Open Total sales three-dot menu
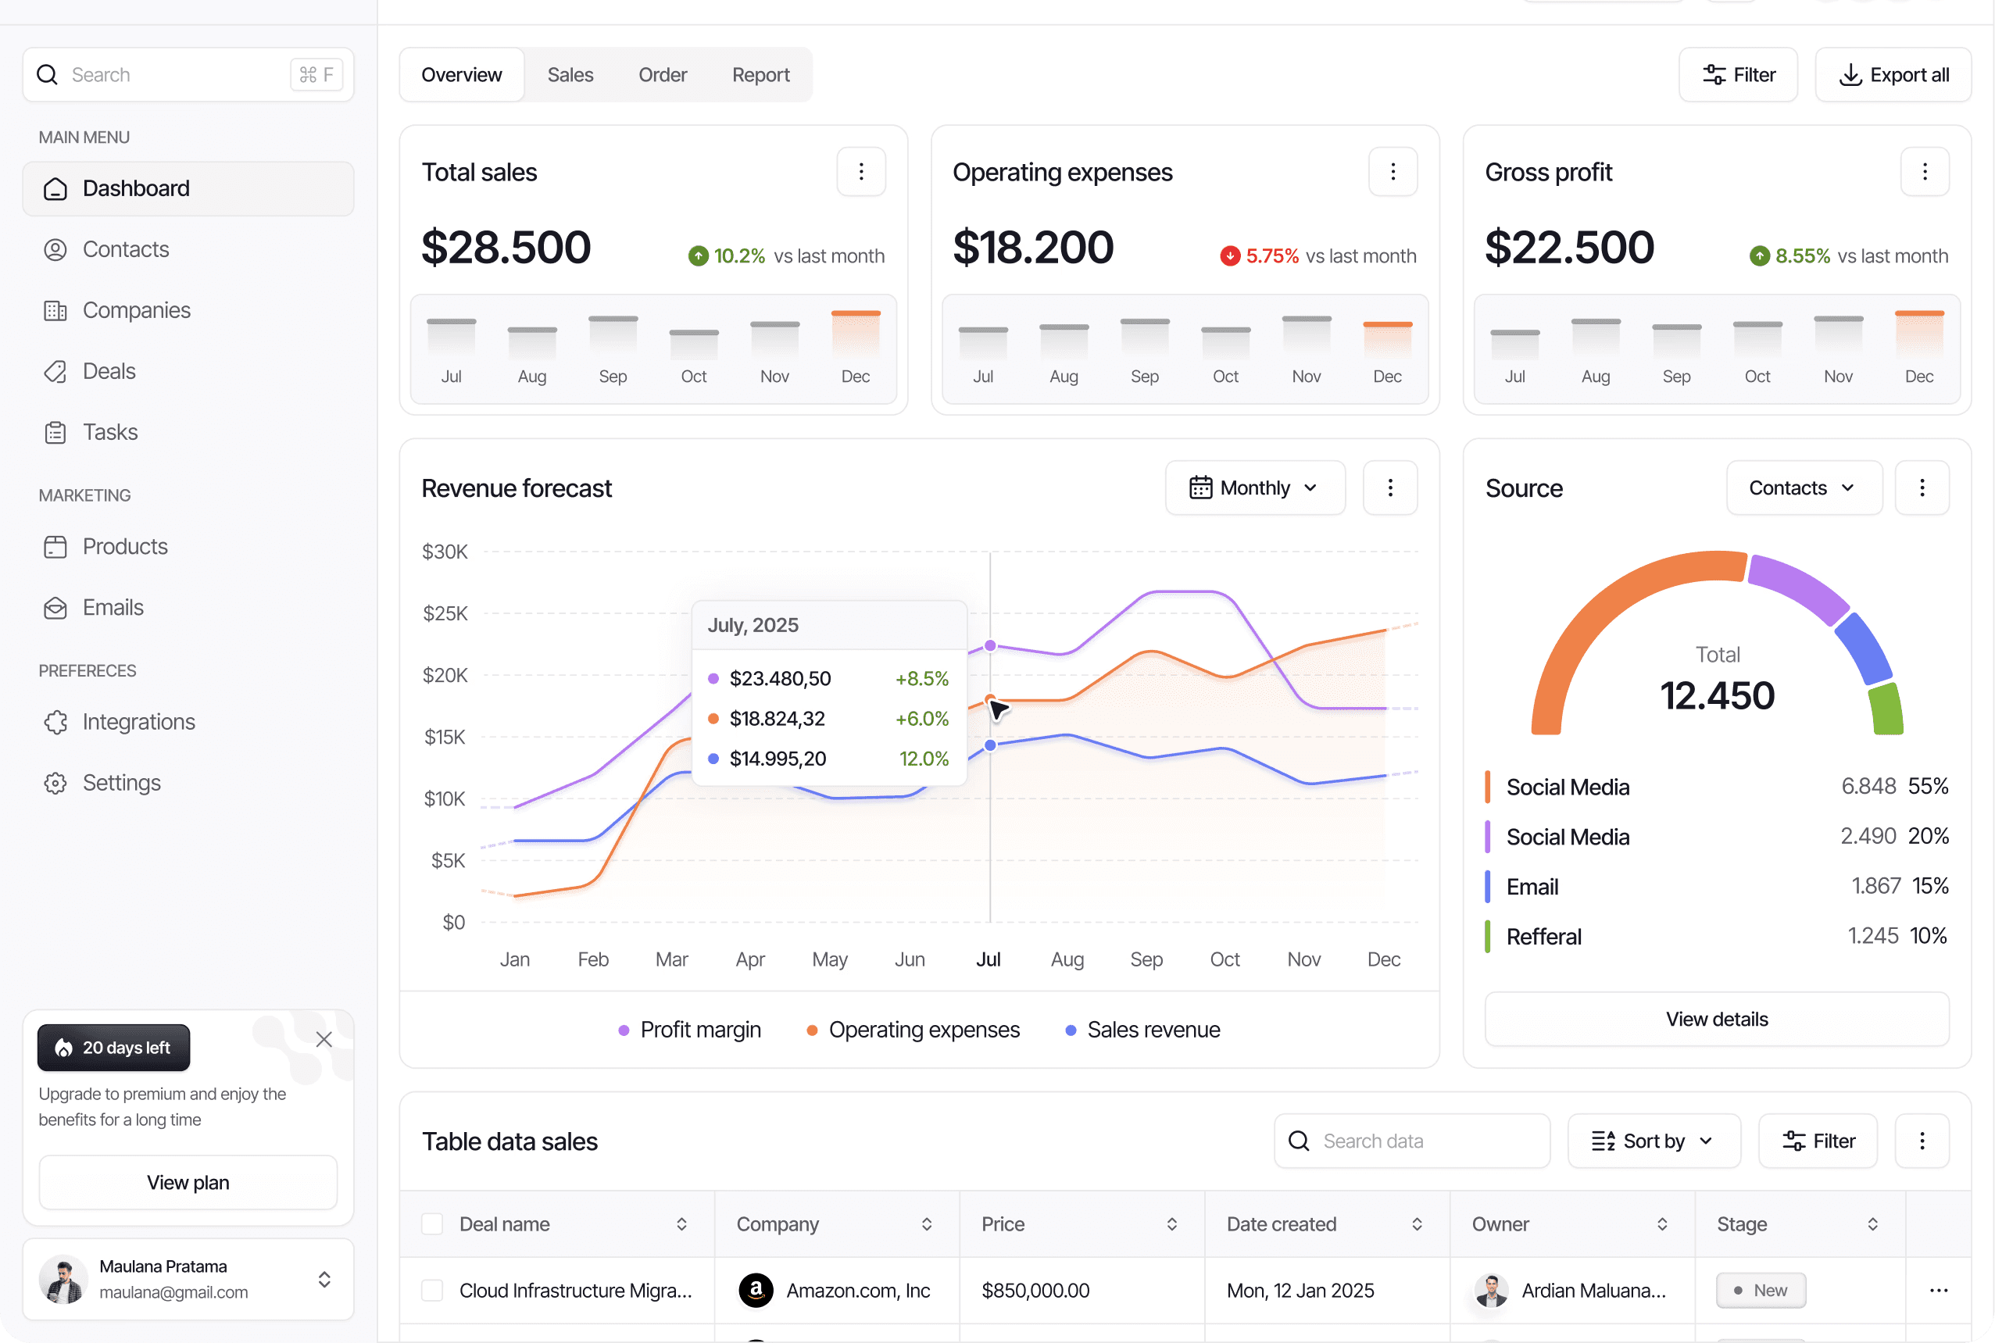The width and height of the screenshot is (1995, 1343). tap(861, 172)
